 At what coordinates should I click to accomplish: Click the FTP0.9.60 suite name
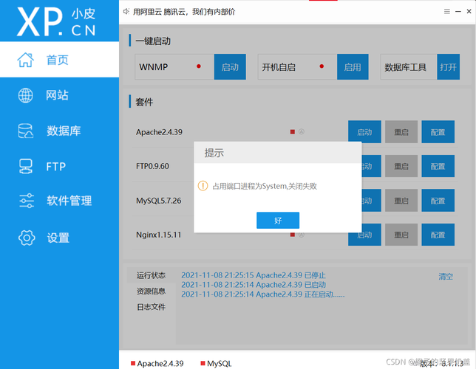[x=152, y=166]
